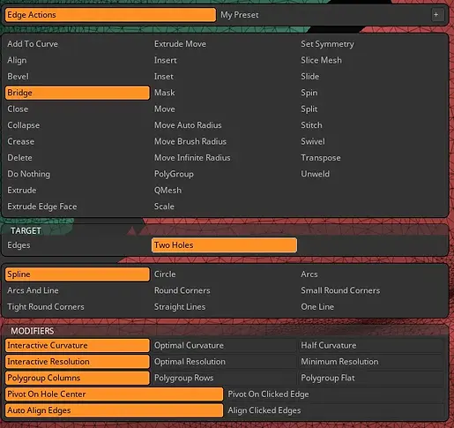454x428 pixels.
Task: Select the Edge Actions tab
Action: point(110,15)
